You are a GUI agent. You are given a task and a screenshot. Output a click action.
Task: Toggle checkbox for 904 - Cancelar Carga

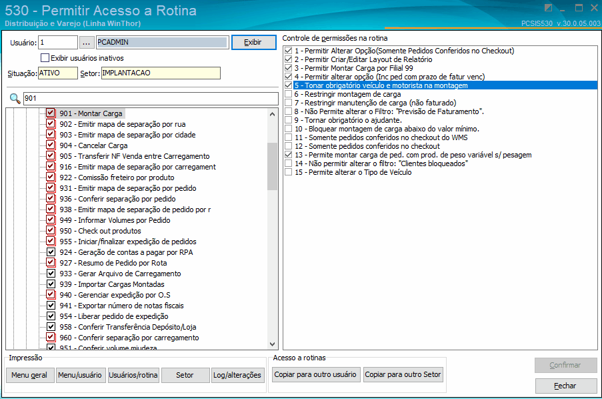click(x=51, y=145)
